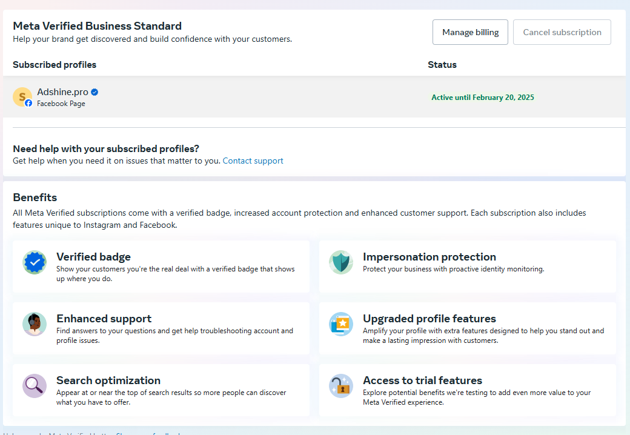The height and width of the screenshot is (435, 630).
Task: Open Manage billing
Action: 470,32
